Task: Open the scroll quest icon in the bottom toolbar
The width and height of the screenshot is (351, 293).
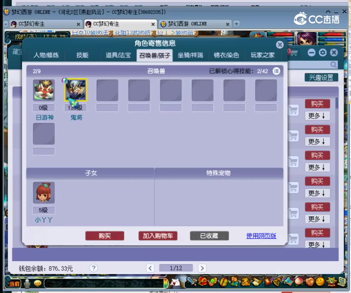Action: coord(257,281)
